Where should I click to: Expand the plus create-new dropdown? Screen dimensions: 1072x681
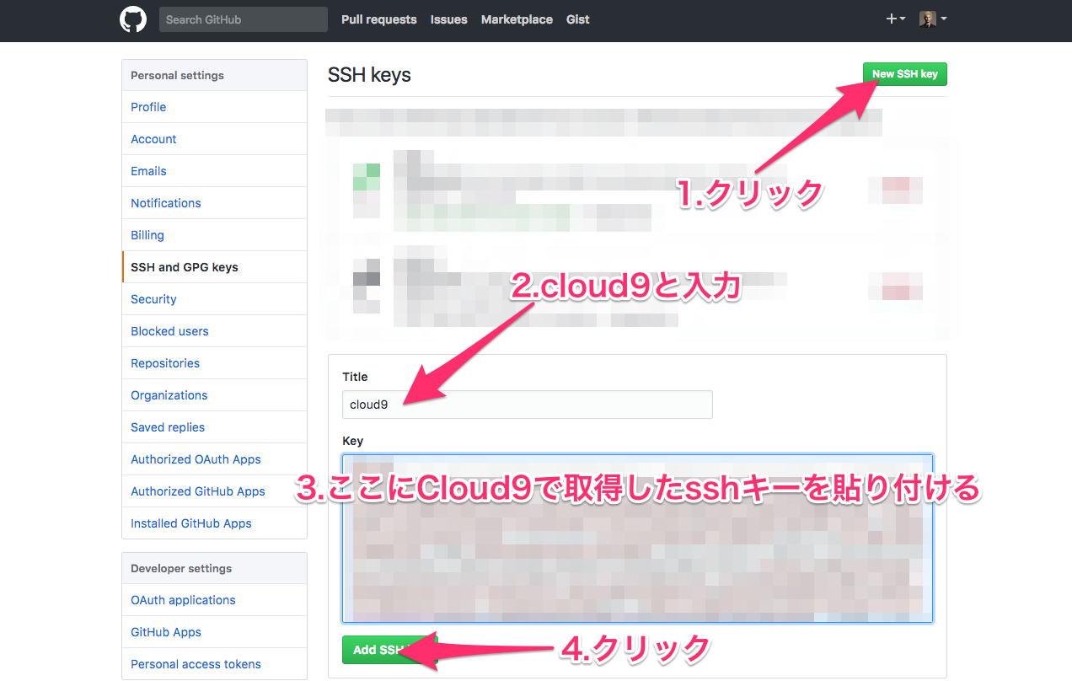pyautogui.click(x=896, y=19)
